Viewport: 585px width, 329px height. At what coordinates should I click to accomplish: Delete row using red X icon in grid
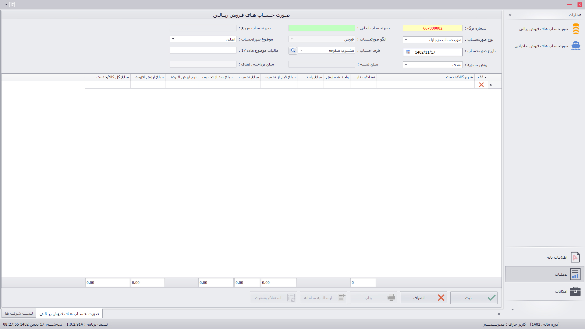point(481,85)
